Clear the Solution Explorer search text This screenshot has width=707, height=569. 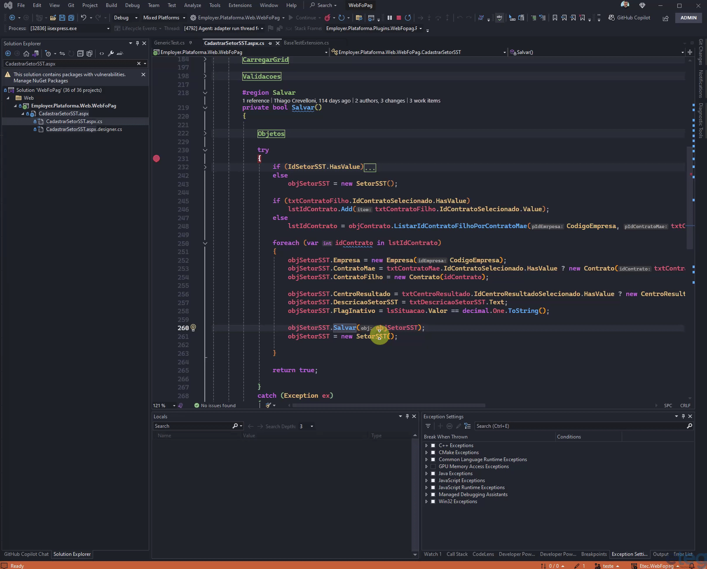click(139, 63)
